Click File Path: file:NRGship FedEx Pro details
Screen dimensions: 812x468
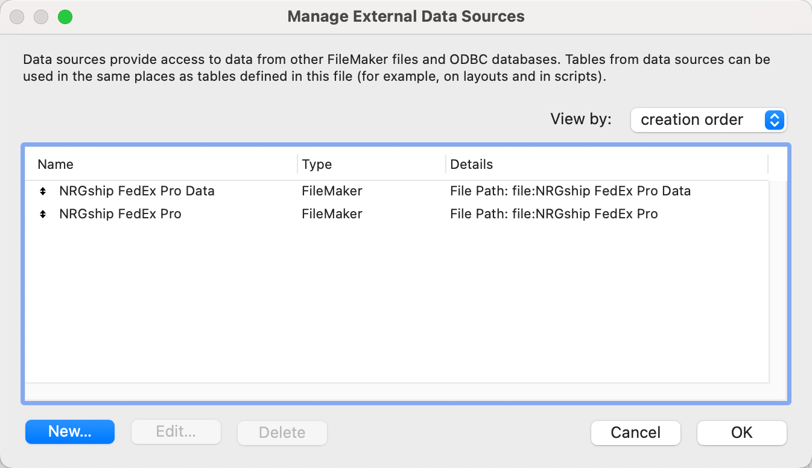(554, 214)
